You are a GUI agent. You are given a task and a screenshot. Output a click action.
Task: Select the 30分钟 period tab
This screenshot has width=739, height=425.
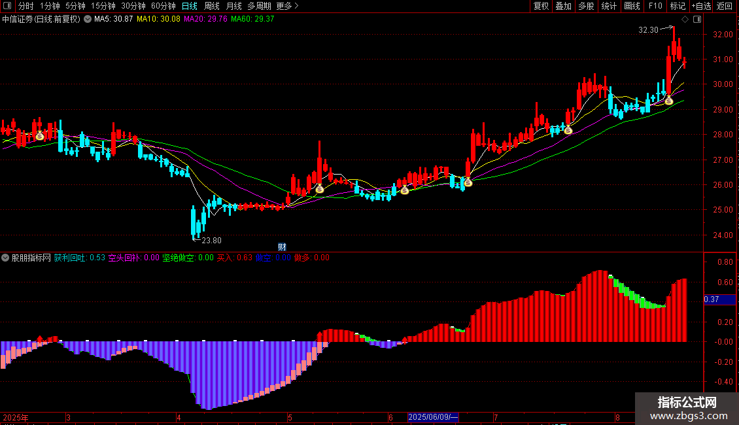click(133, 6)
